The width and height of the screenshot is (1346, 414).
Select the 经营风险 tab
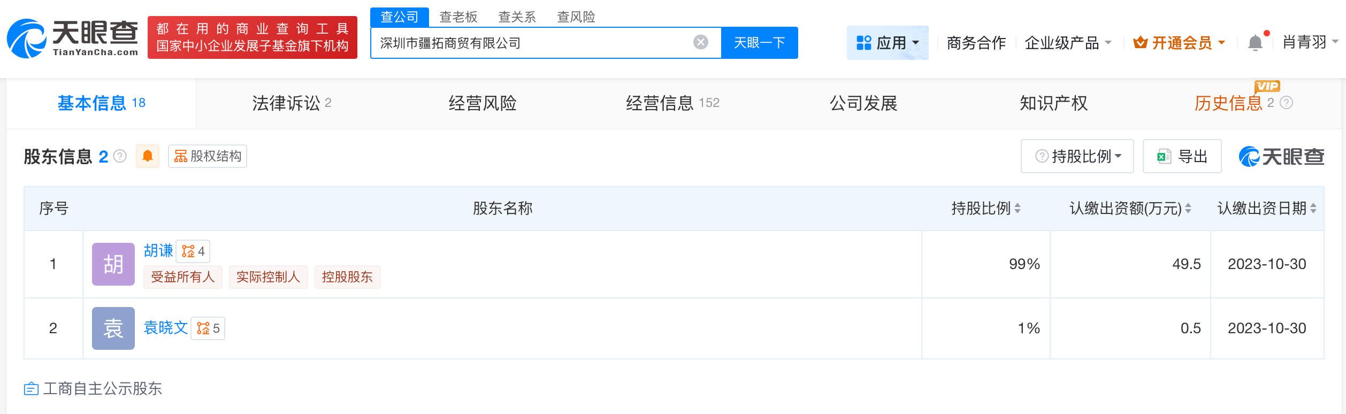coord(483,103)
